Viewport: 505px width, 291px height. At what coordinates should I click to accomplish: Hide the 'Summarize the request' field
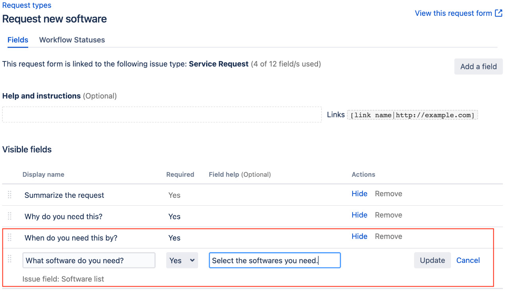(359, 193)
